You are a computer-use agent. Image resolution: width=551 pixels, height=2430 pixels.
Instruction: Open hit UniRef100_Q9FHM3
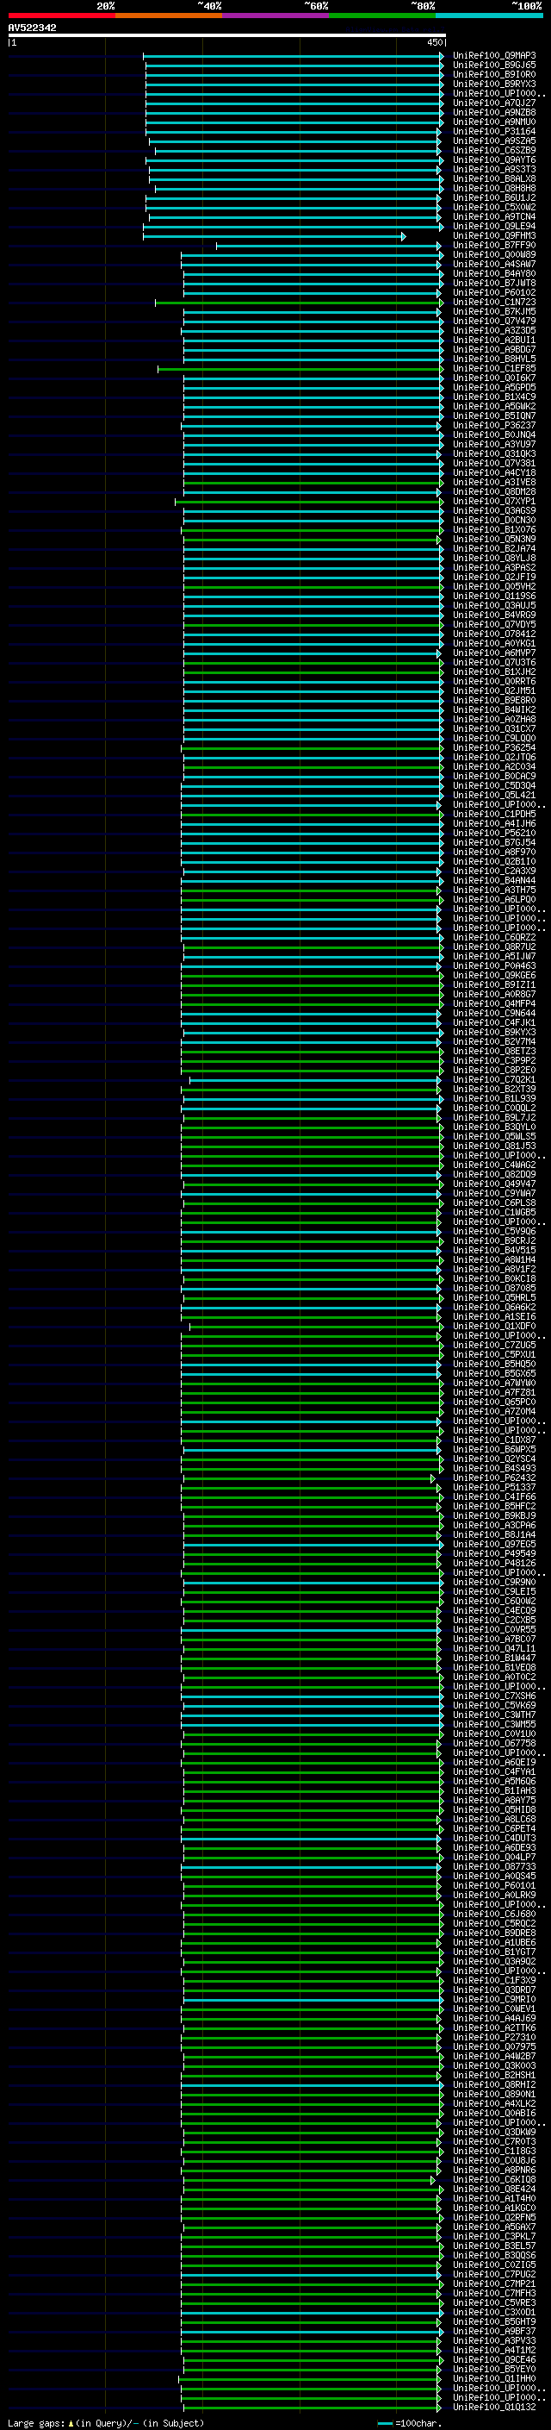pos(493,236)
